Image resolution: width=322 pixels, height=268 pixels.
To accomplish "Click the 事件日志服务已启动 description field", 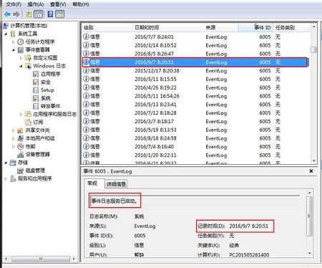I will coord(195,201).
